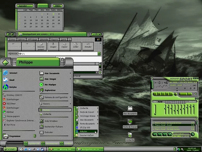Image resolution: width=202 pixels, height=152 pixels.
Task: Click the Copier toolbar button in Explorer
Action: [x=64, y=46]
